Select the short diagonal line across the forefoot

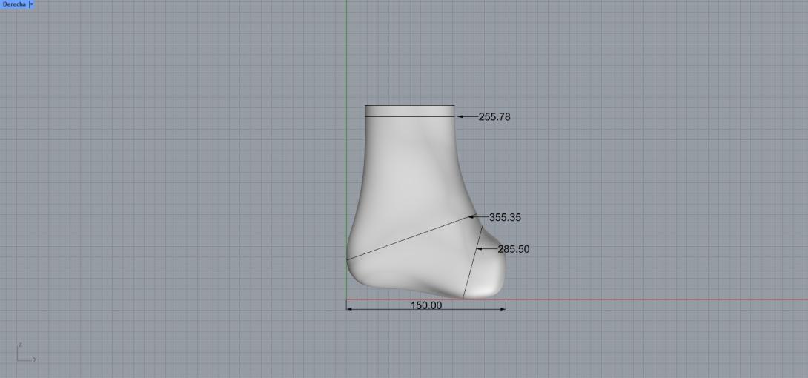(x=472, y=263)
